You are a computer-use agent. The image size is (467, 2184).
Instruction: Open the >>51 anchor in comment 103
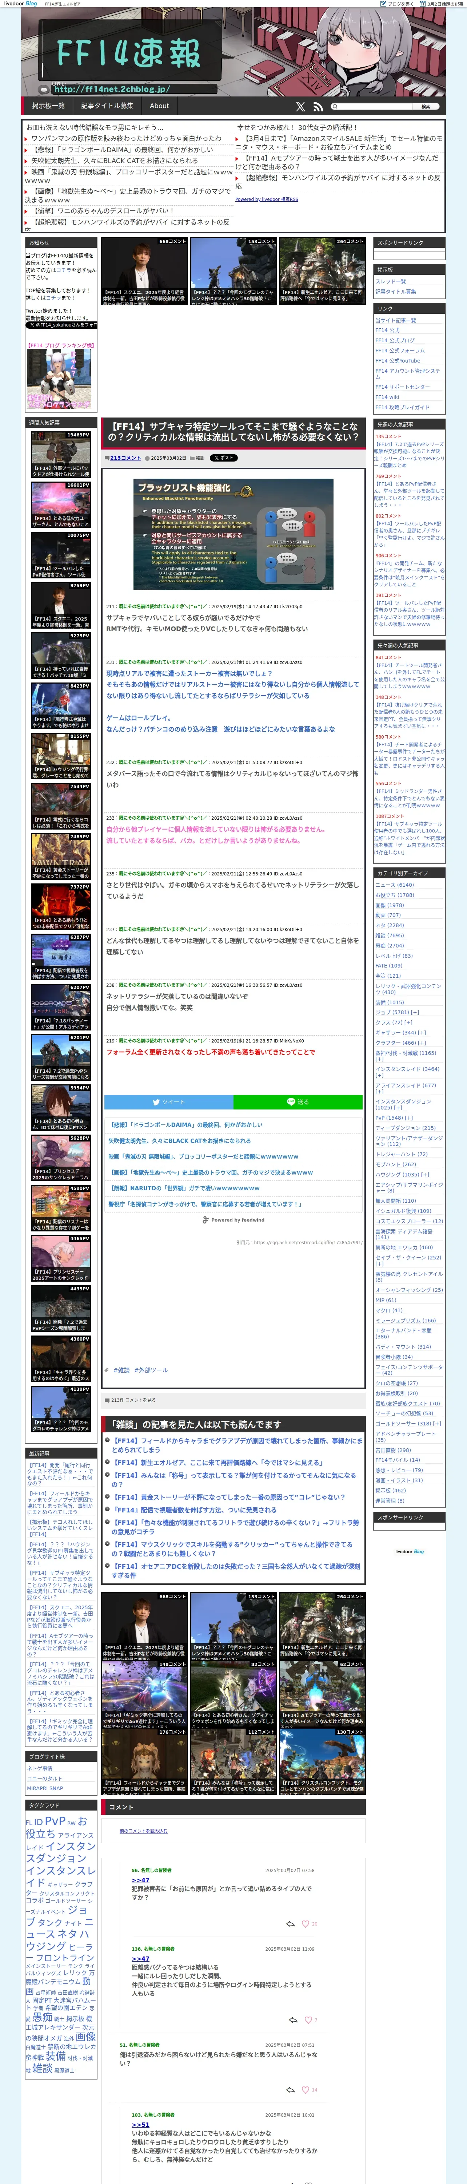pyautogui.click(x=140, y=2125)
